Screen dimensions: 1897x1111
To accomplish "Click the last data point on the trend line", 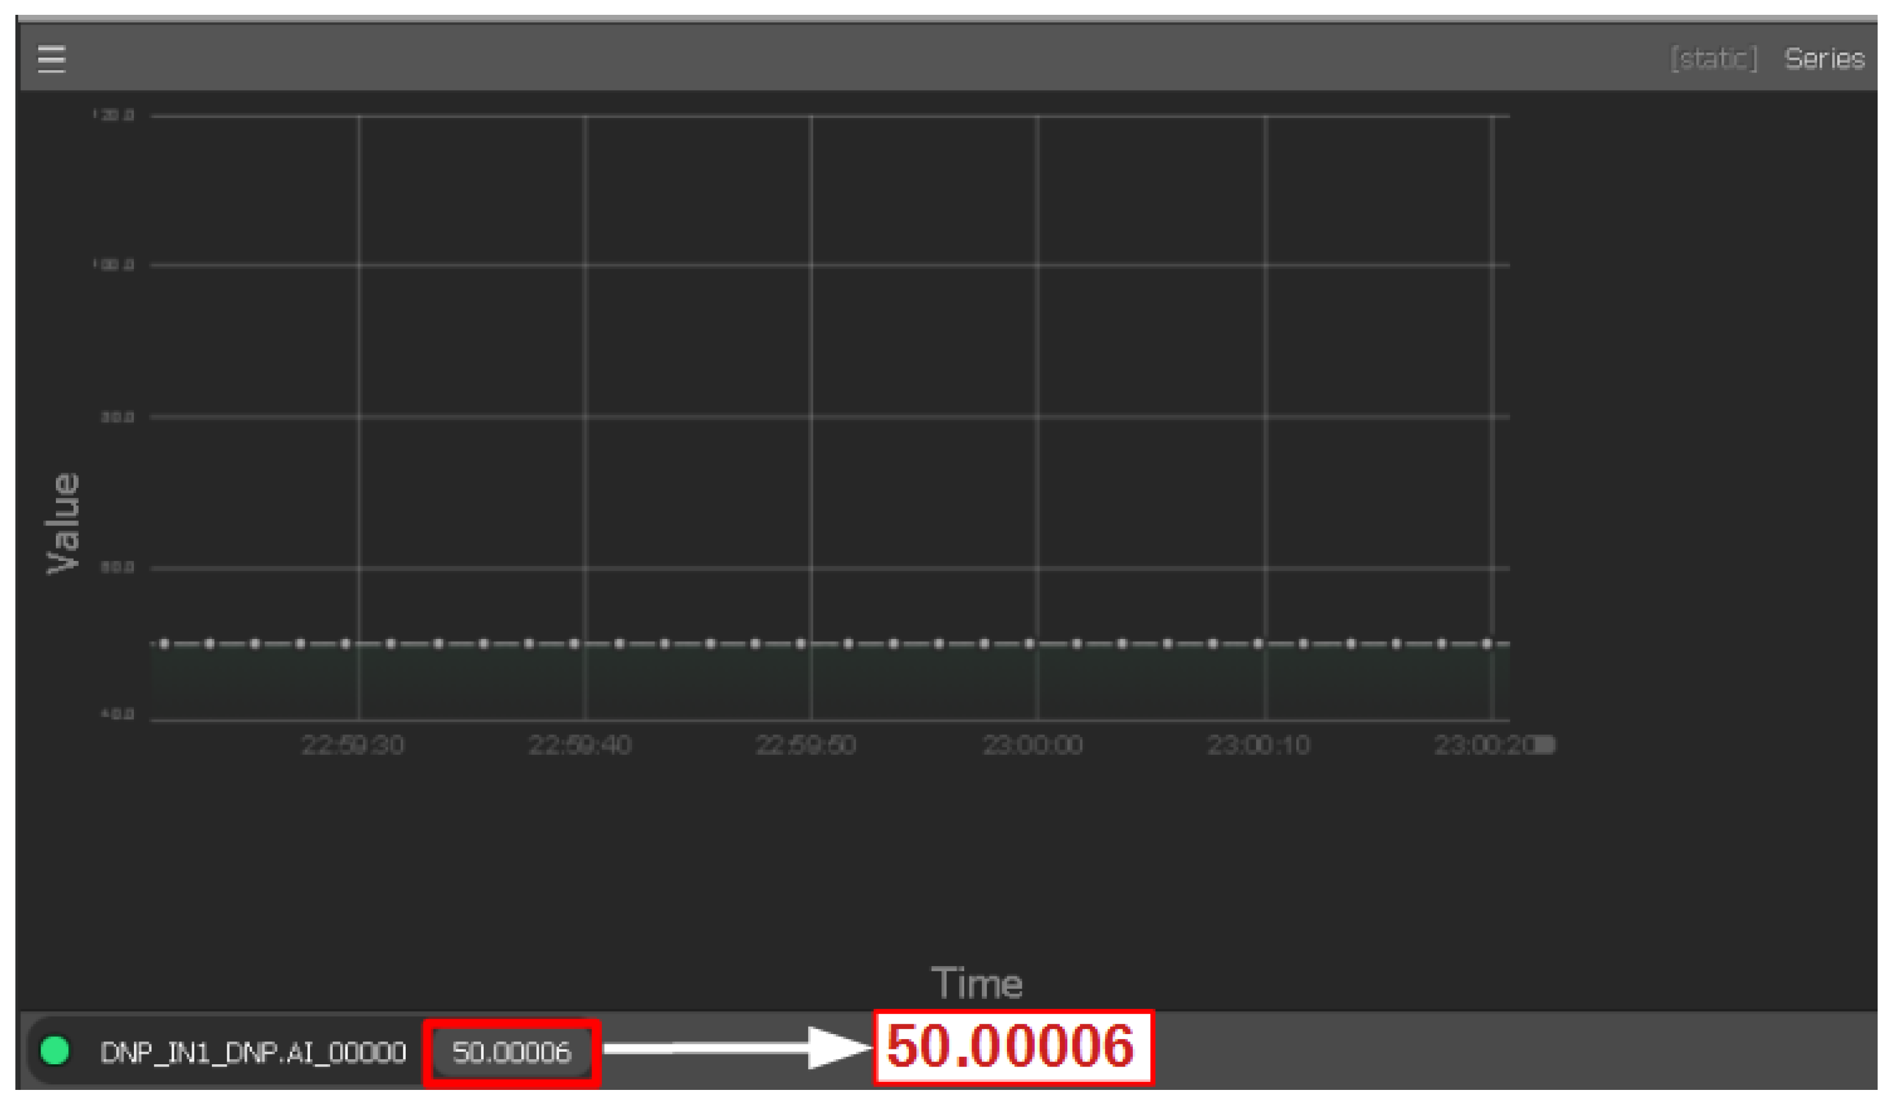I will pyautogui.click(x=1487, y=644).
